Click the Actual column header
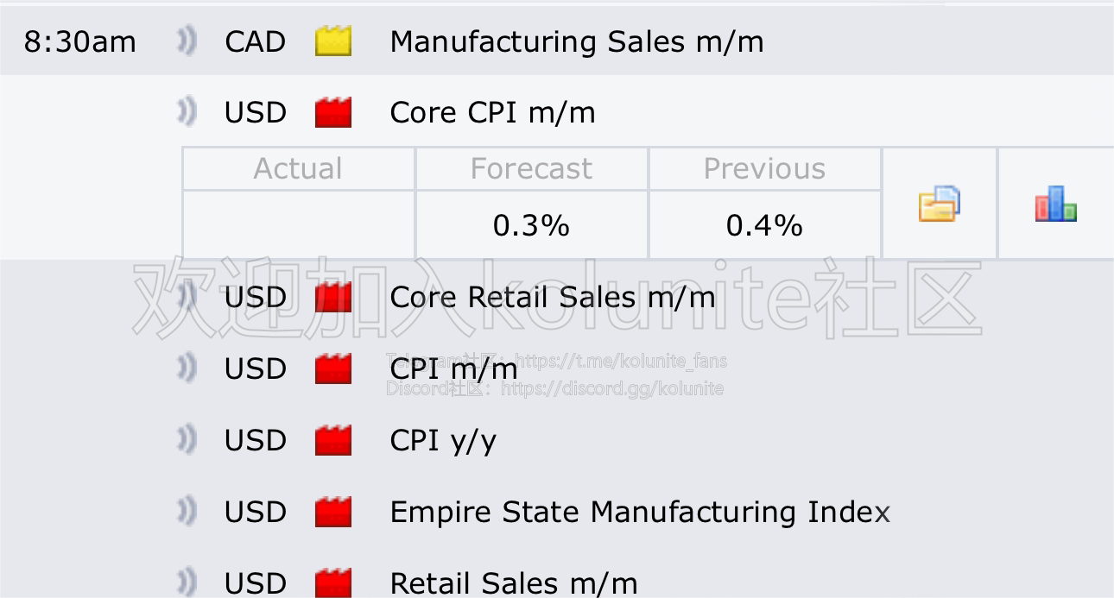The width and height of the screenshot is (1114, 598). (299, 168)
